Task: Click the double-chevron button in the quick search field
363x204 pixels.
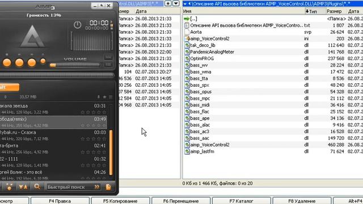Action: (97, 187)
